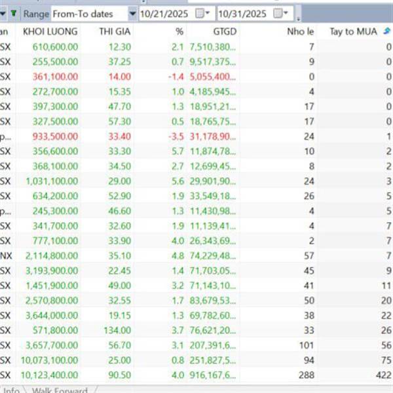Select red GTGD cell 5,055,400...

point(212,77)
